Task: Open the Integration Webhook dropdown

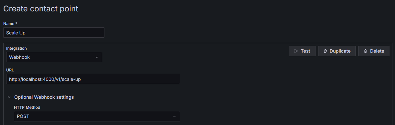Action: click(x=54, y=57)
